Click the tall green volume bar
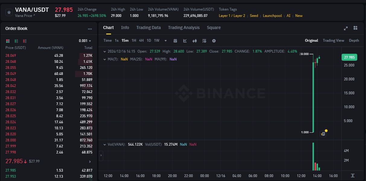This screenshot has width=366, height=181. (313, 157)
